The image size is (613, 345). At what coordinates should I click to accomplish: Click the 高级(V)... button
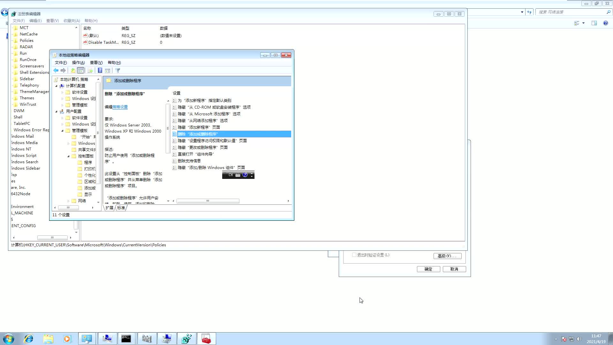(447, 256)
